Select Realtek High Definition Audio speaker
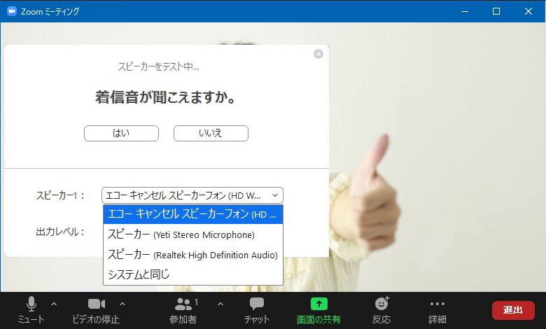Viewport: 546px width, 329px height. (x=192, y=255)
